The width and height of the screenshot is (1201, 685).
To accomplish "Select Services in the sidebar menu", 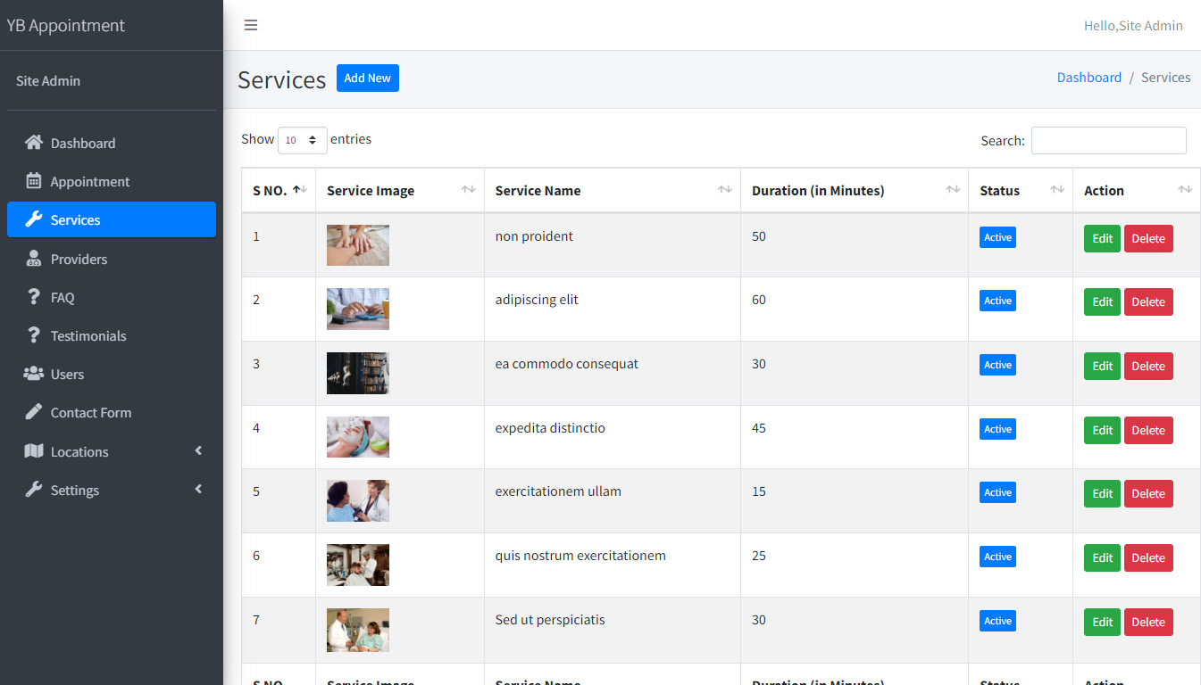I will coord(76,219).
